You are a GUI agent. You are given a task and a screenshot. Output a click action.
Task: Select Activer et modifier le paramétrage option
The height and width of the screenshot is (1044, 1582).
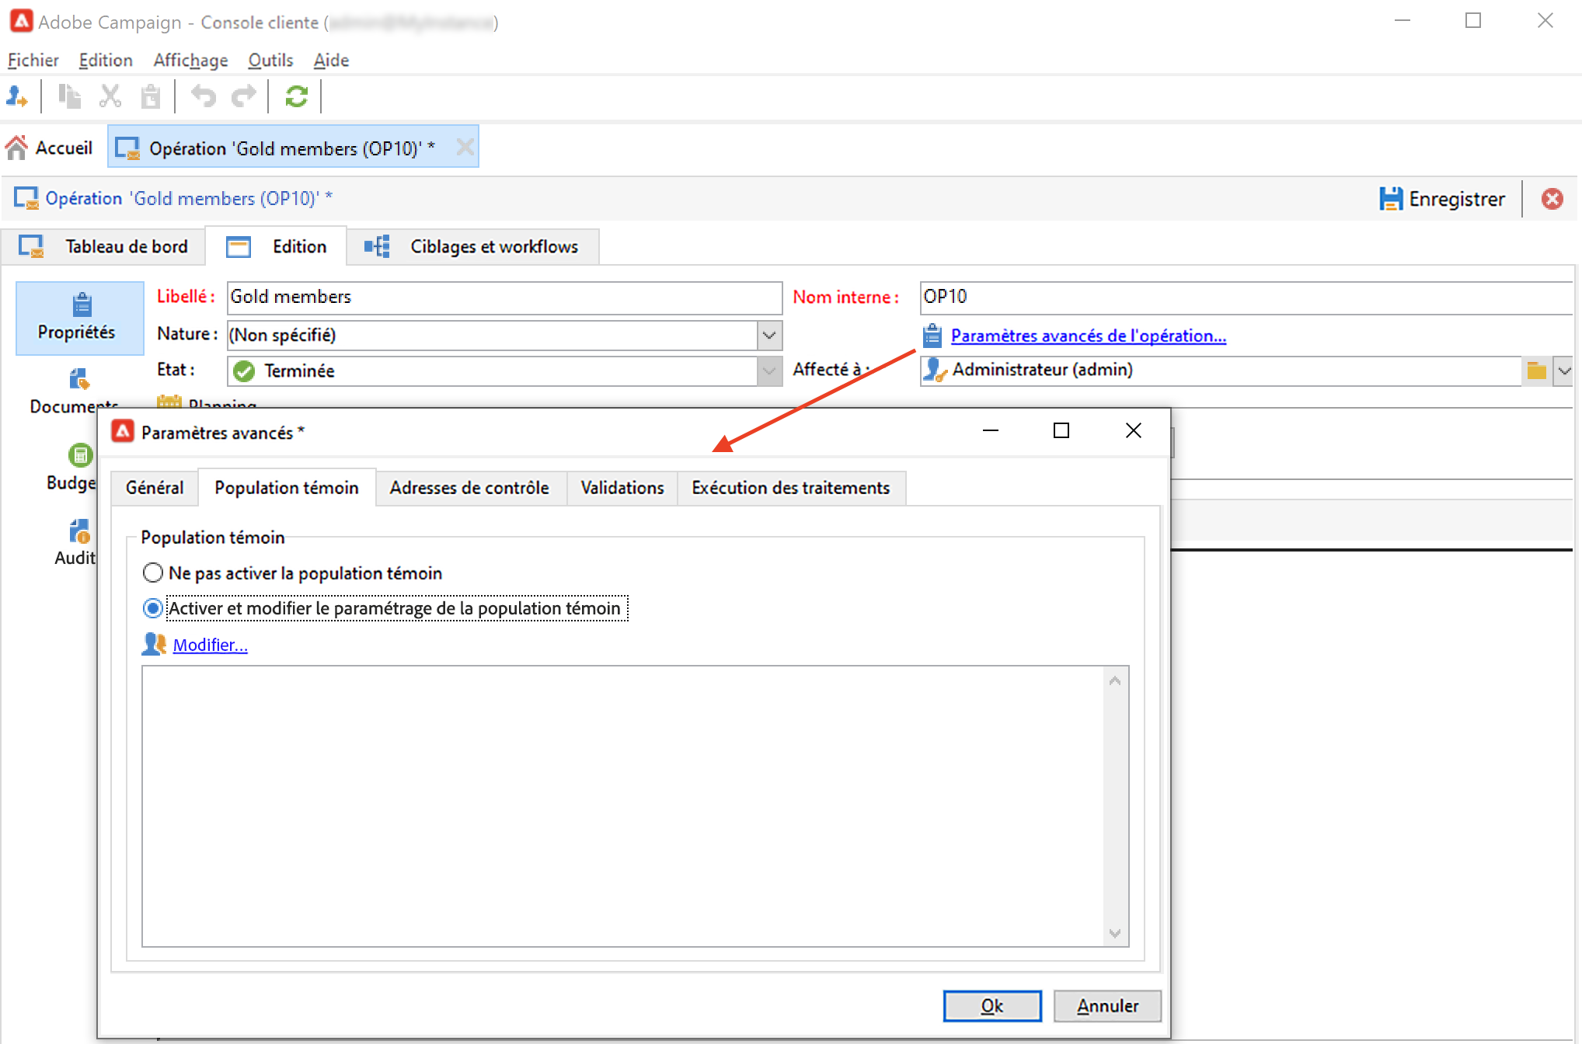click(x=153, y=608)
